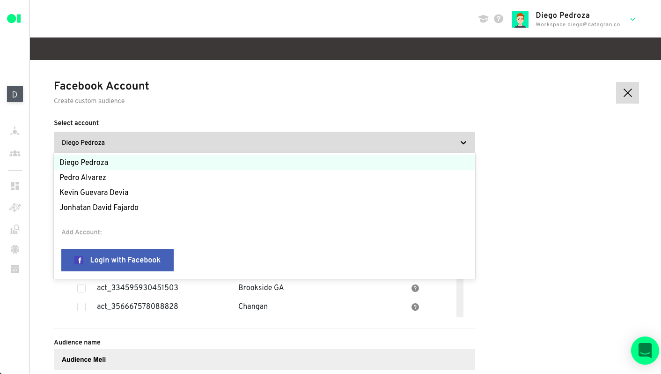Open the code window icon in sidebar
This screenshot has width=661, height=374.
(15, 269)
